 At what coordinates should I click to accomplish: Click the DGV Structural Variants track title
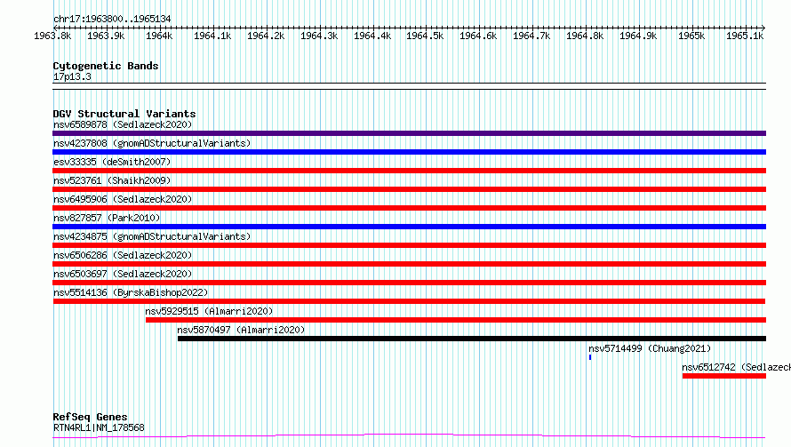pos(124,114)
